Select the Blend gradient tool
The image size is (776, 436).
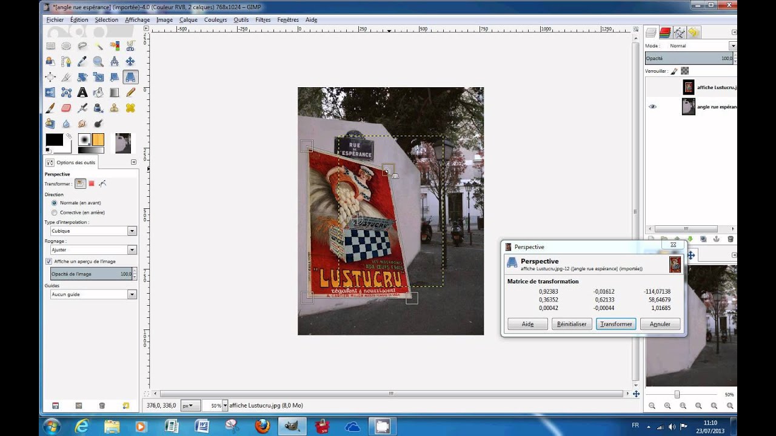point(114,93)
